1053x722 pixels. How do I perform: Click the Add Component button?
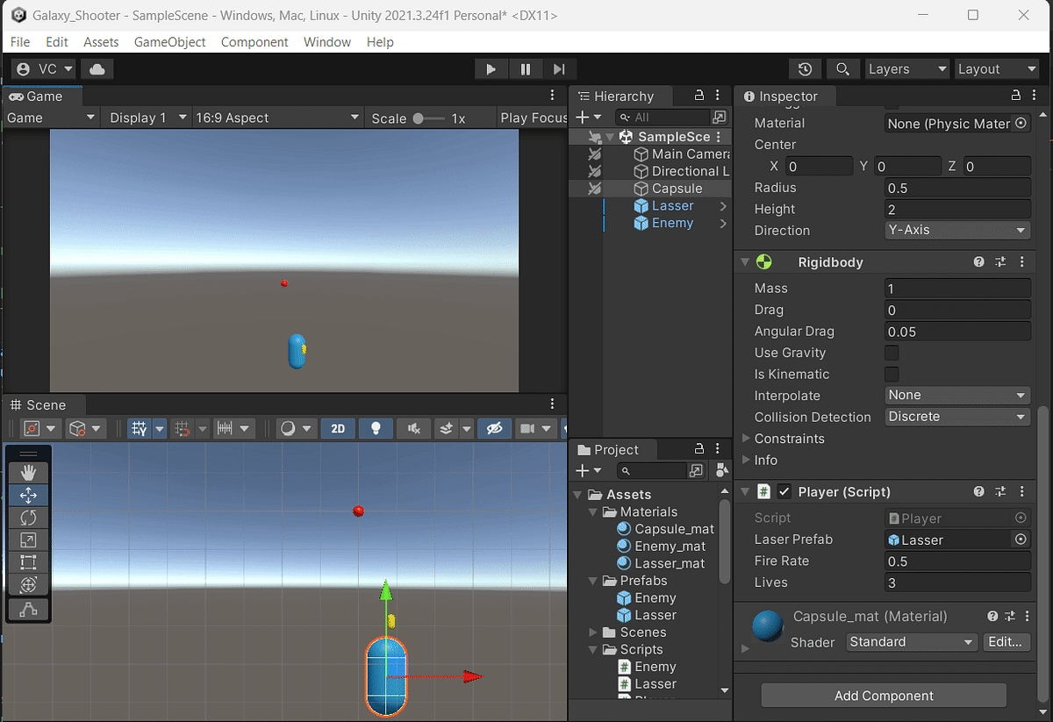pos(883,695)
